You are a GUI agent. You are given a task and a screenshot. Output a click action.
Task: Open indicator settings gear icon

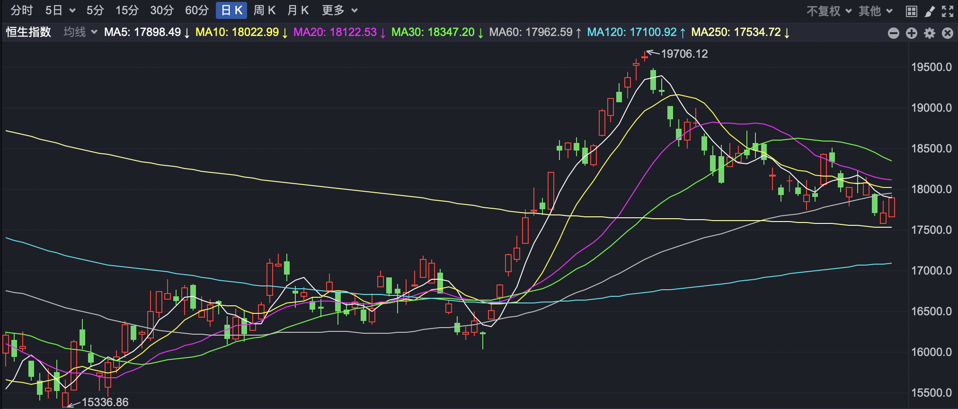click(x=930, y=33)
